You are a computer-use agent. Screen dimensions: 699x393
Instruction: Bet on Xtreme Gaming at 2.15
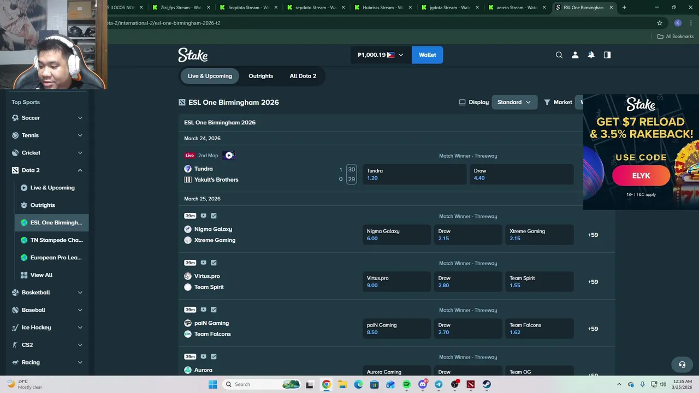(x=540, y=235)
